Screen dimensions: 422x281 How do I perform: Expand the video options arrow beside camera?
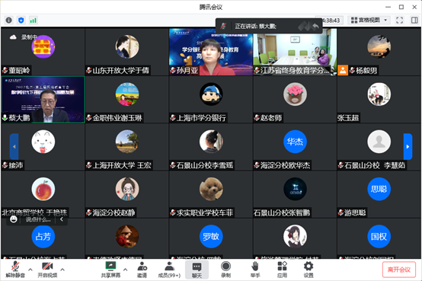coord(62,269)
